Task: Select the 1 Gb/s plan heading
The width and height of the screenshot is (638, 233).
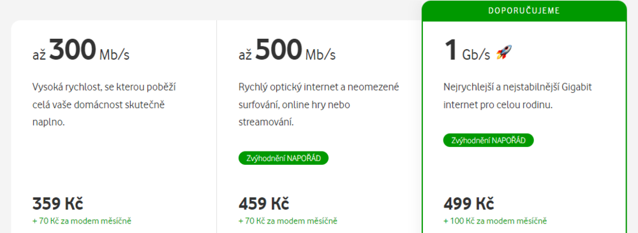Action: tap(477, 51)
